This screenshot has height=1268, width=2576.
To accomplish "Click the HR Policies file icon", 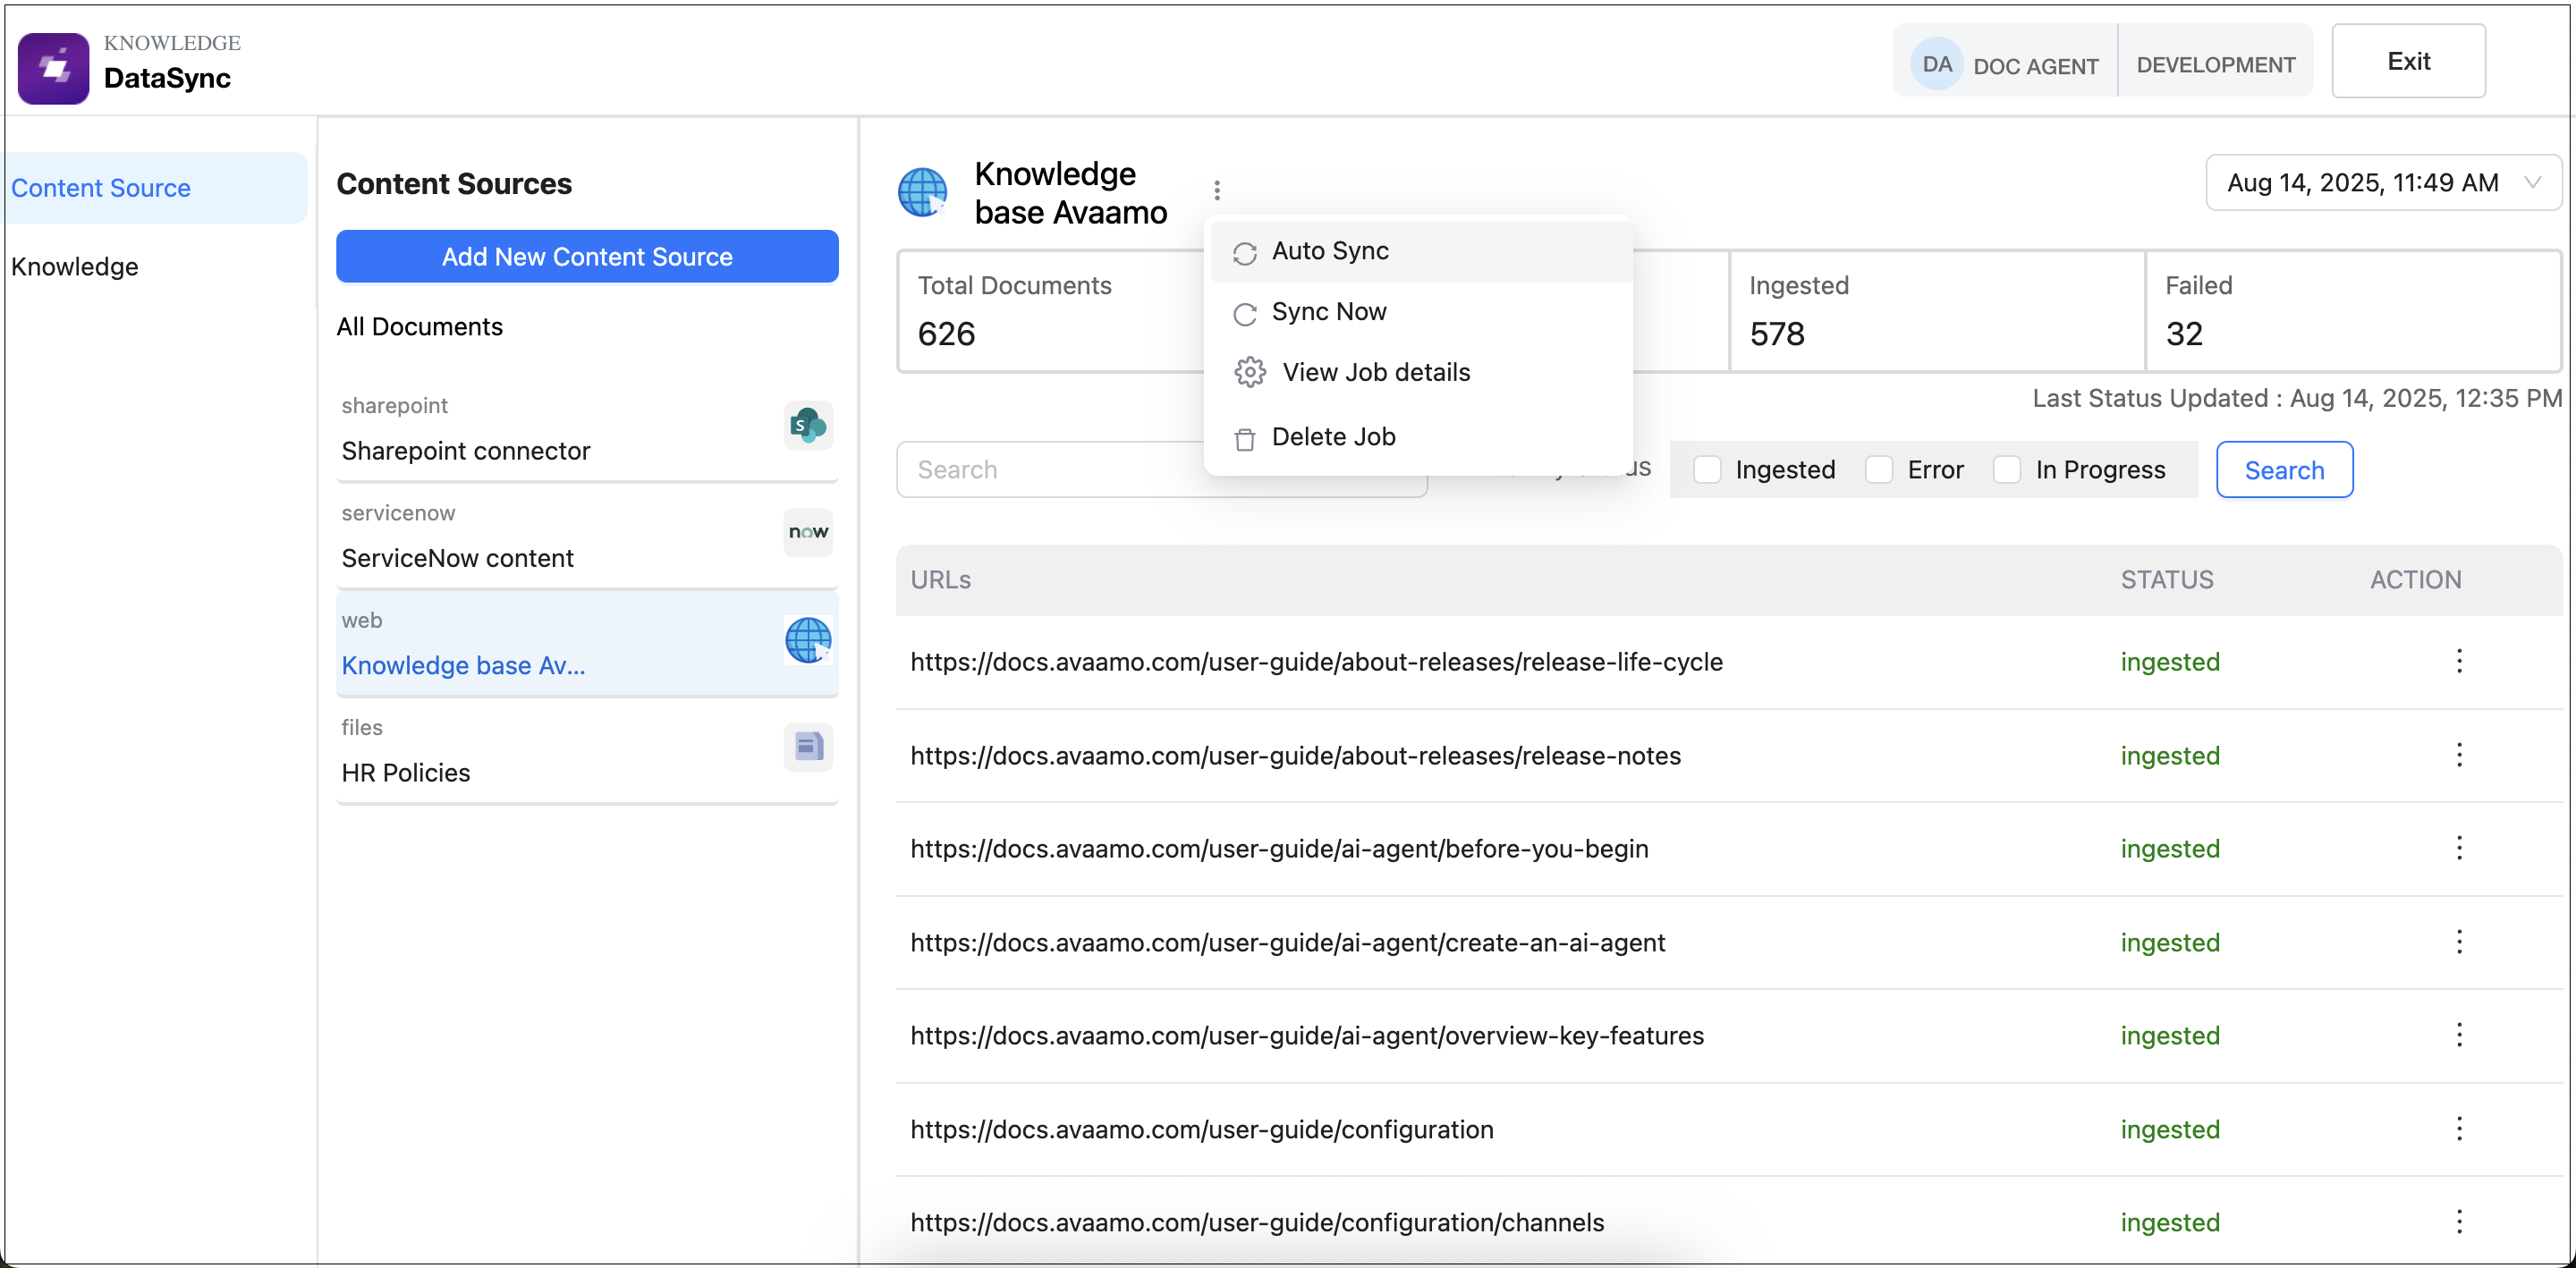I will [x=807, y=746].
